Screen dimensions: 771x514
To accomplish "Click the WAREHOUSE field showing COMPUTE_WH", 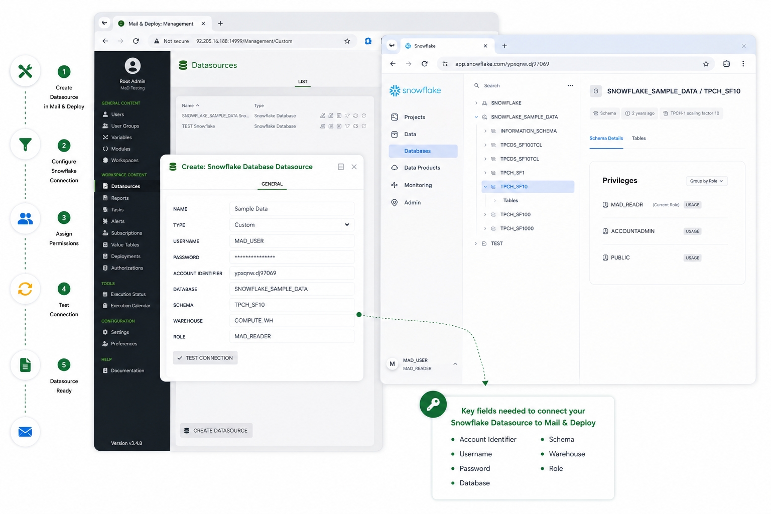I will [x=292, y=321].
